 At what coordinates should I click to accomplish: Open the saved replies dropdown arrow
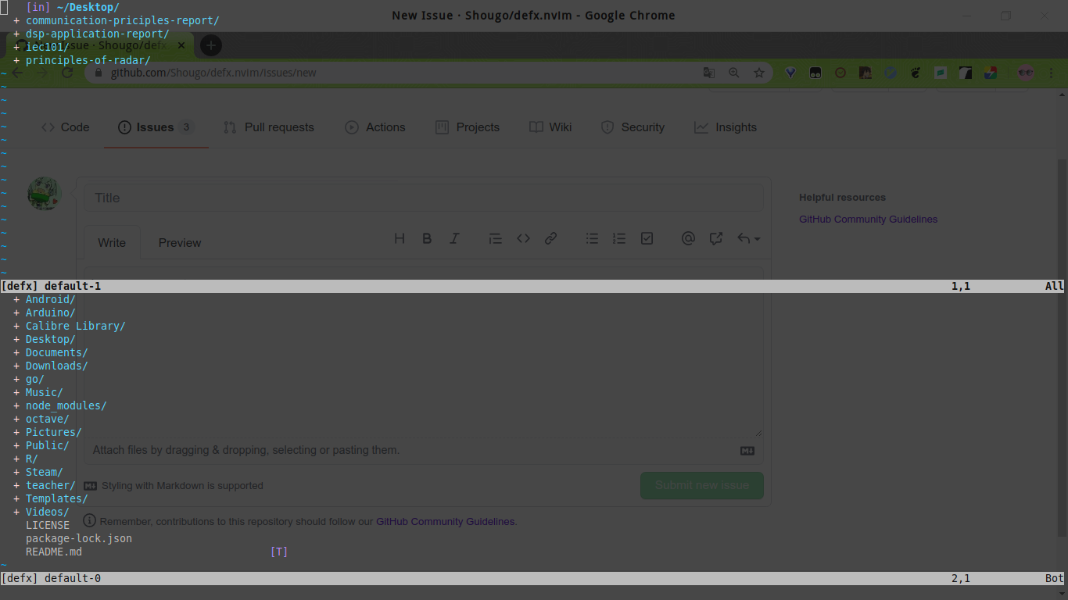748,238
